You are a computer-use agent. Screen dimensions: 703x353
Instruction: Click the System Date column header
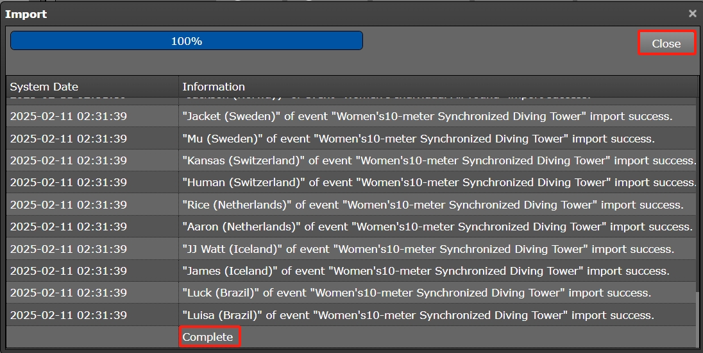44,87
